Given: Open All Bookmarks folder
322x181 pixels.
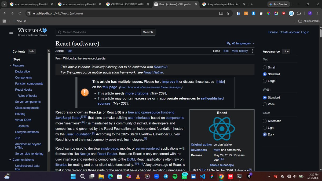Looking at the screenshot, I should click(x=309, y=21).
